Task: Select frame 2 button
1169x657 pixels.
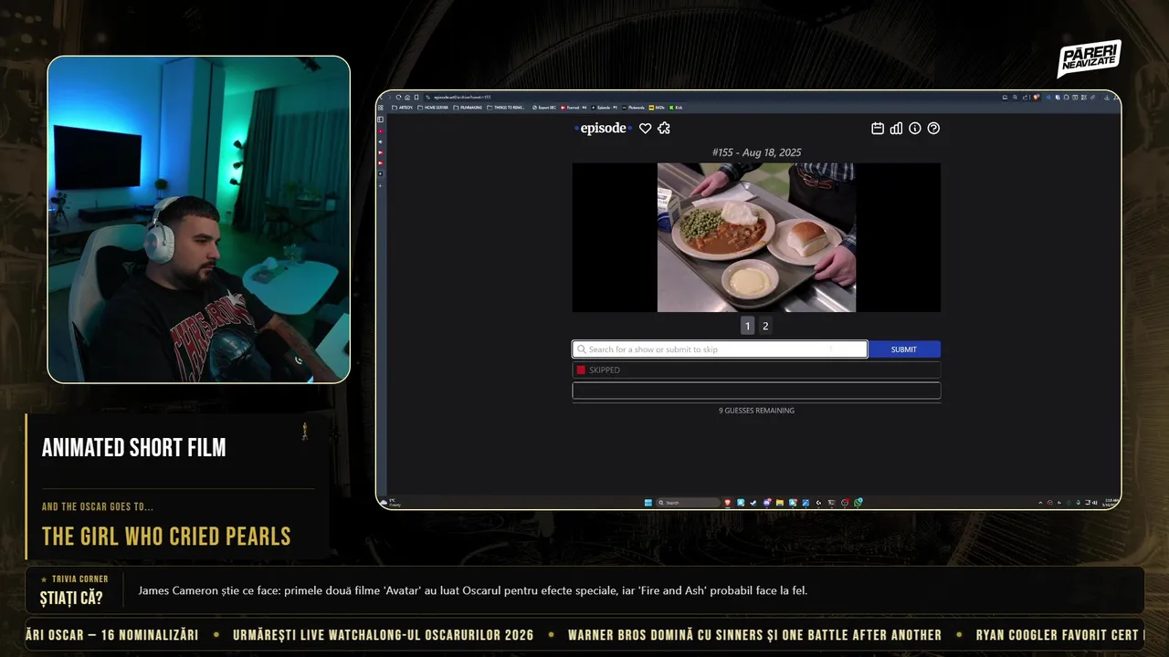Action: point(765,326)
